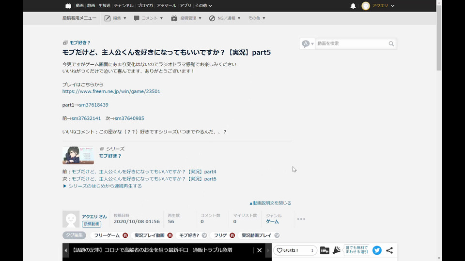Open the コメント dropdown menu

tap(148, 18)
